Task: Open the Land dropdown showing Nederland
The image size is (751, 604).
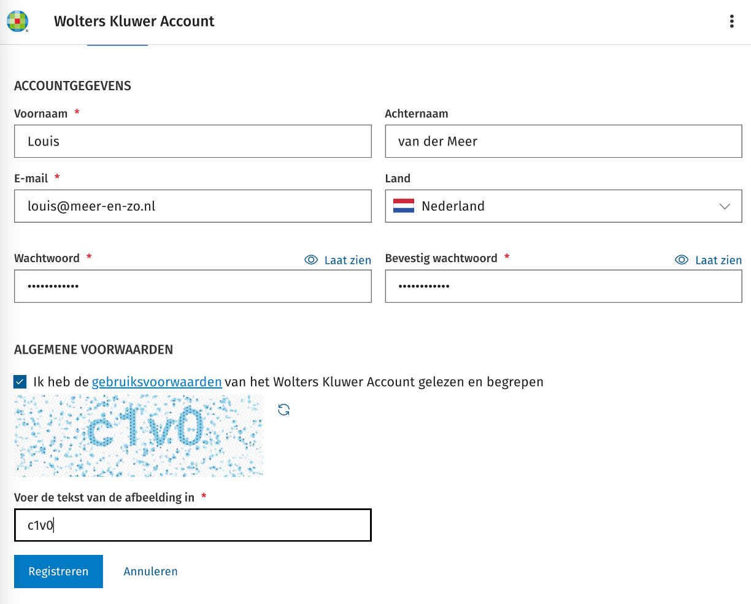Action: pos(563,206)
